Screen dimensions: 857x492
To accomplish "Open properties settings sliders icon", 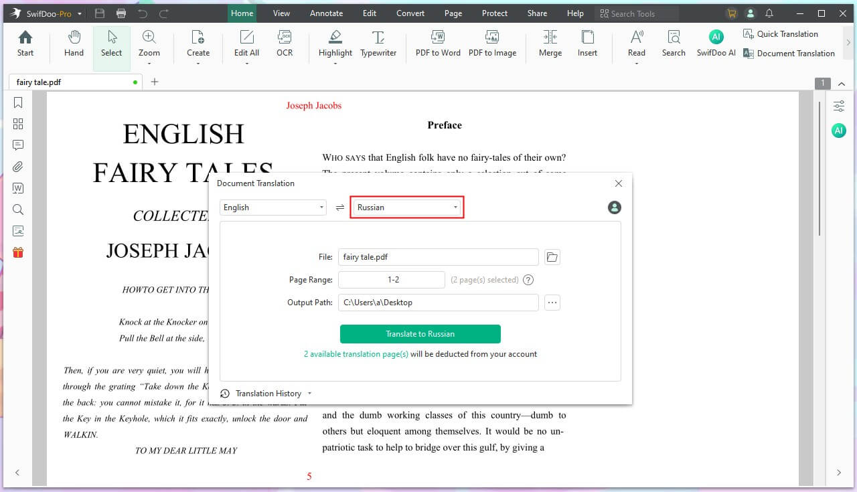I will coord(839,106).
